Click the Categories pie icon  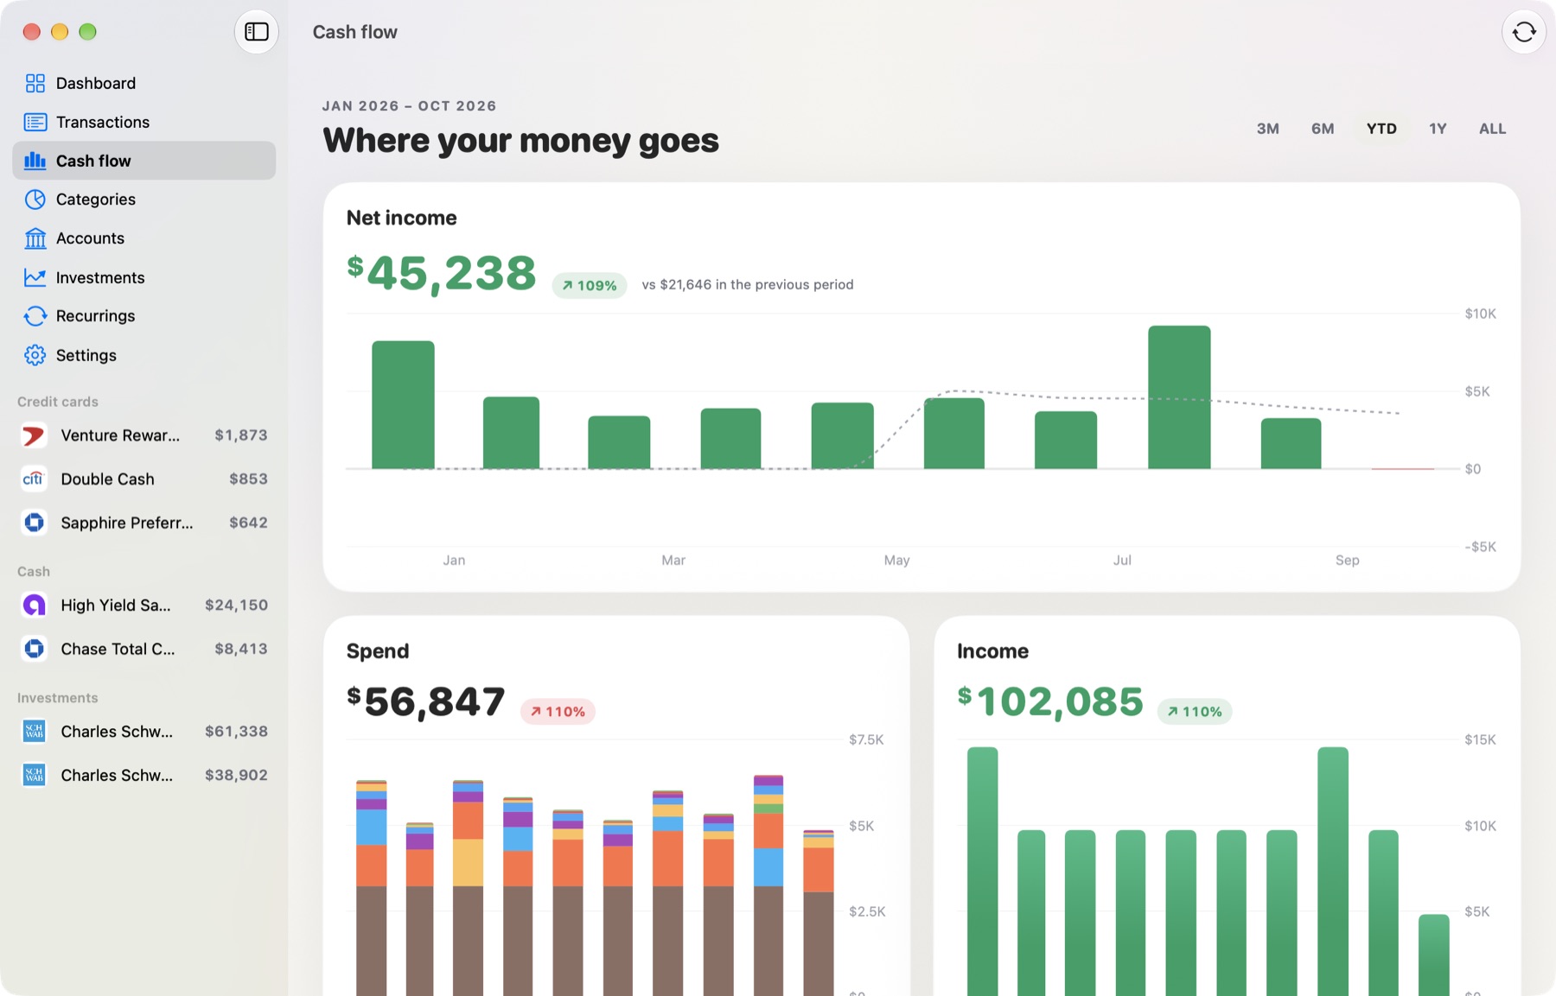click(x=35, y=200)
